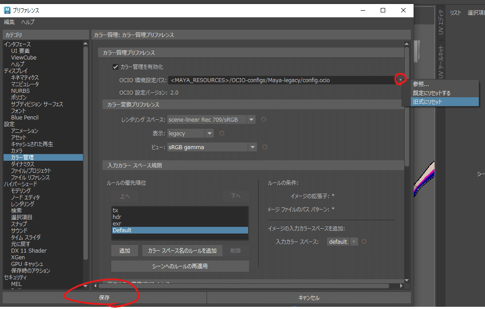
Task: Click the 追加 button under the rules list
Action: coord(125,250)
